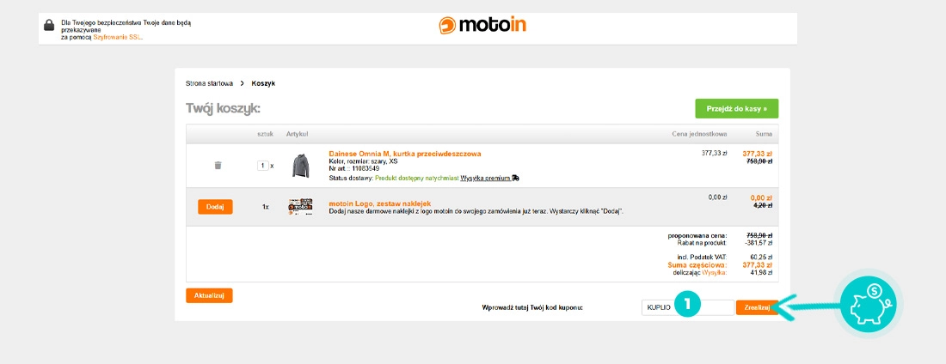Follow the Szyfrowanie SSL link

coord(118,38)
